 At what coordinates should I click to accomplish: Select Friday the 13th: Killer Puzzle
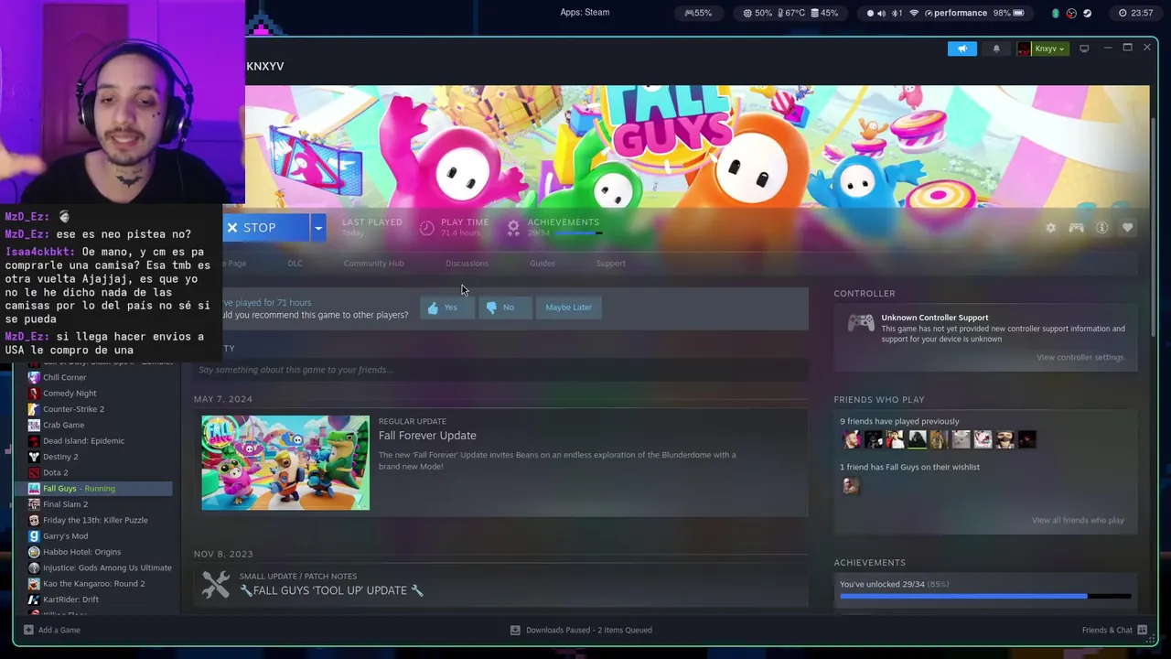click(x=95, y=520)
